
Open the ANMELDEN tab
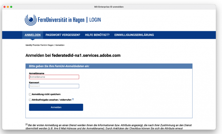pyautogui.click(x=32, y=35)
